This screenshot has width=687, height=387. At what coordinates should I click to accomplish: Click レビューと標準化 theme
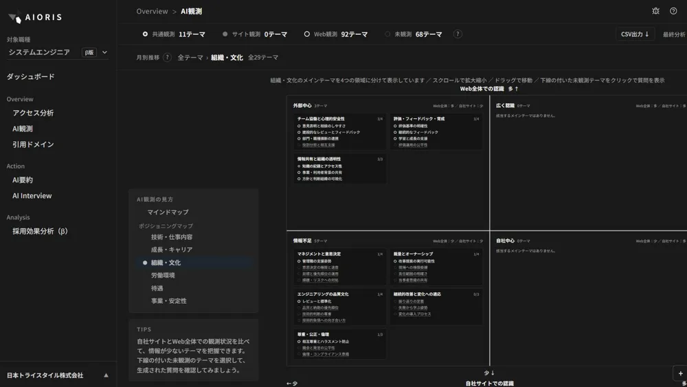pyautogui.click(x=316, y=302)
